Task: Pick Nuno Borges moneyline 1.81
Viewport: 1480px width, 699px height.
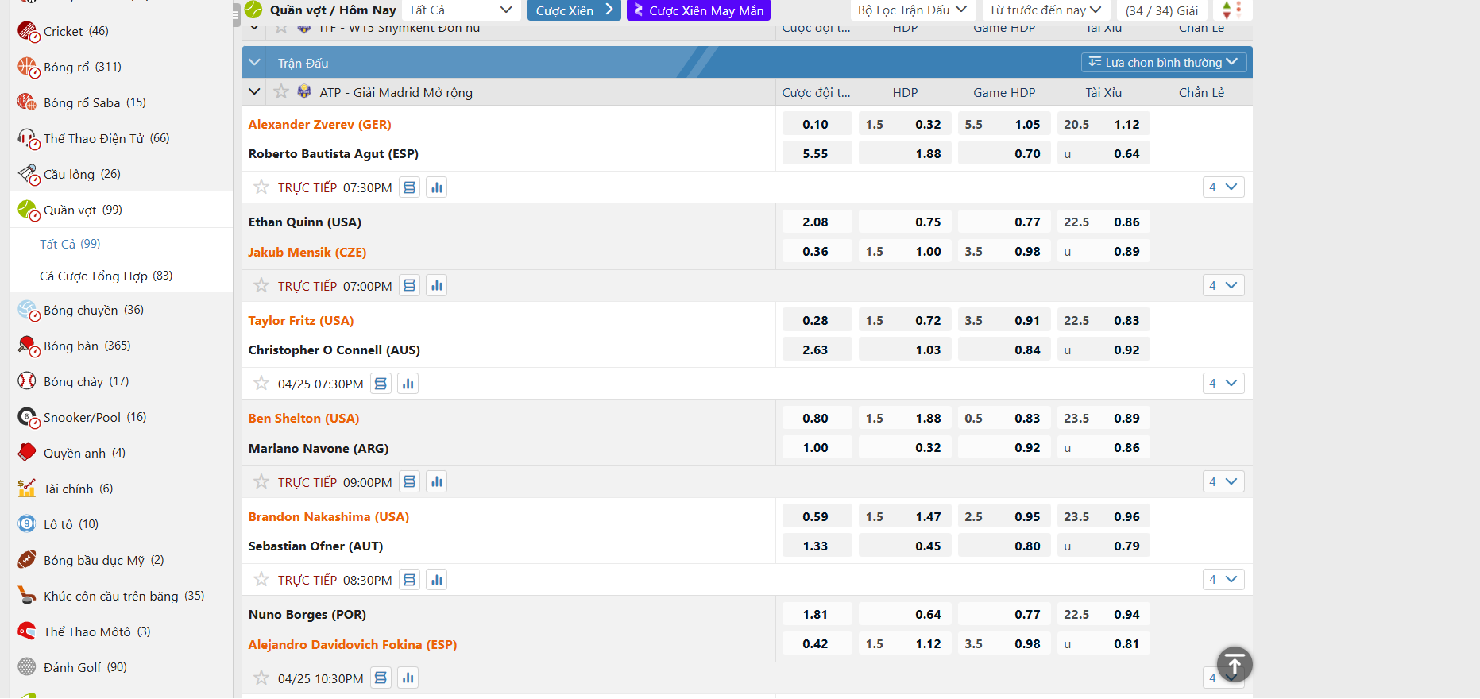Action: coord(817,614)
